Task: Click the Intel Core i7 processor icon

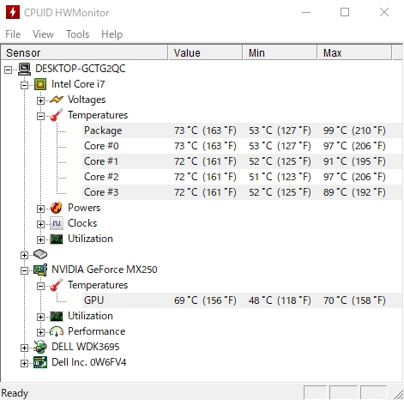Action: [40, 84]
